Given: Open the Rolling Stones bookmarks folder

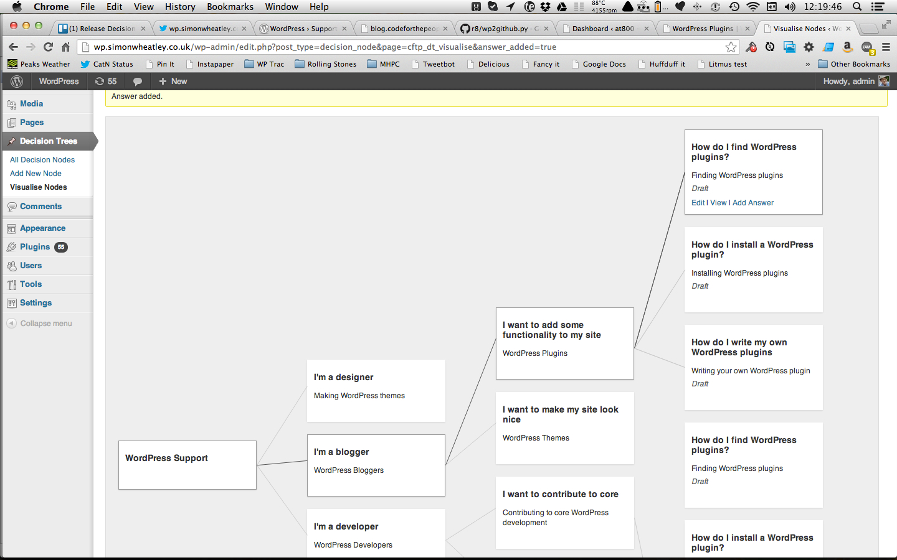Looking at the screenshot, I should [x=325, y=64].
